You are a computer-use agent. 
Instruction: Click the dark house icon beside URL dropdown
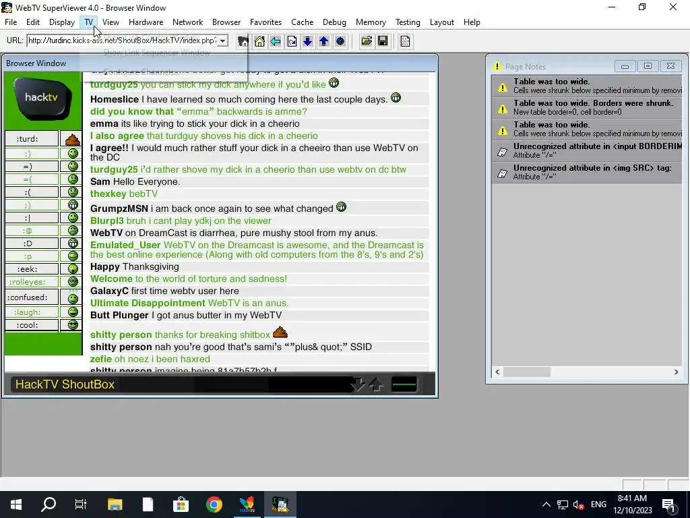pyautogui.click(x=243, y=41)
